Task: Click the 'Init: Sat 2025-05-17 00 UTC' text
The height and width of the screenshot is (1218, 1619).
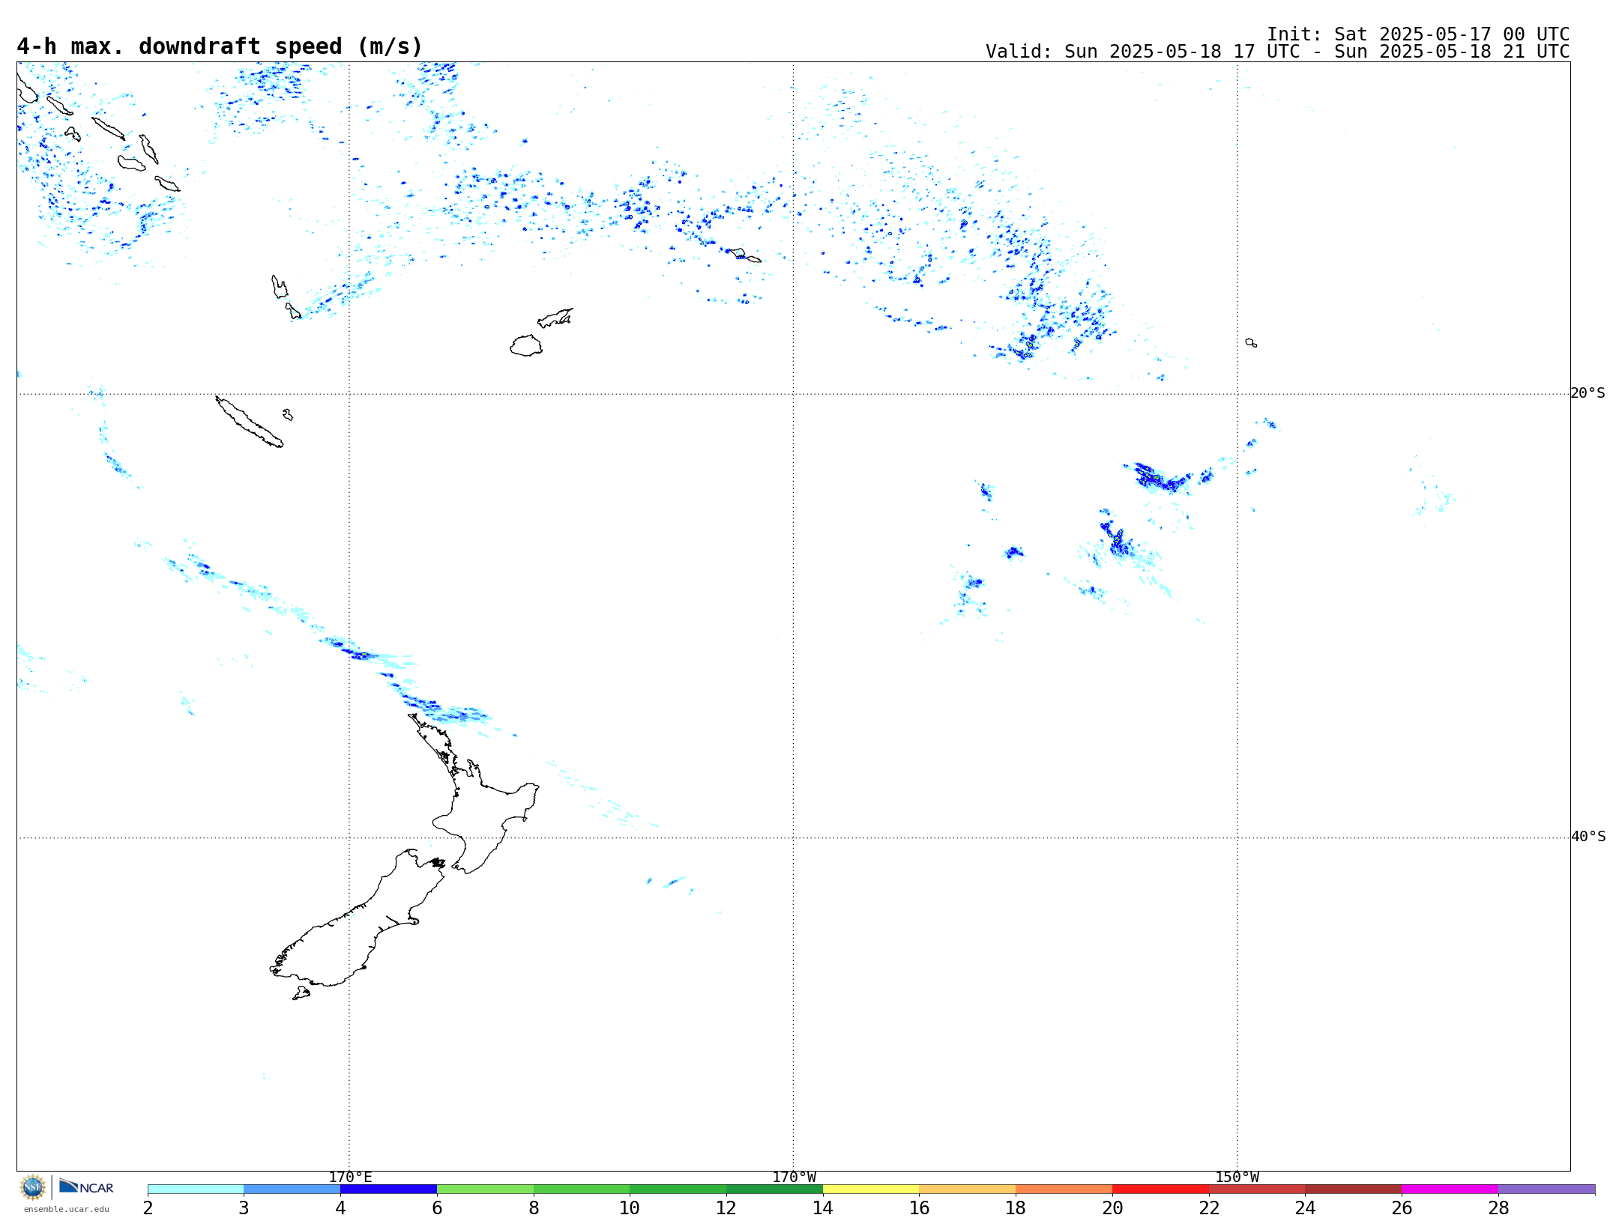Action: pyautogui.click(x=1418, y=34)
